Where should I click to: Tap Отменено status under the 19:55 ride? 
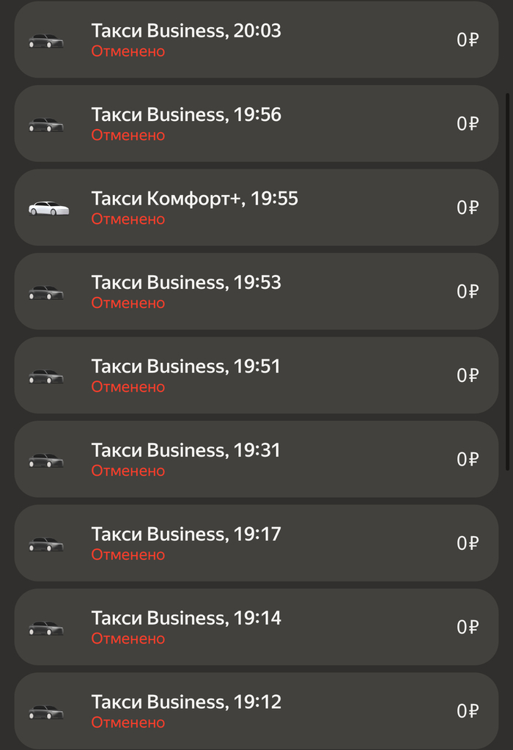pyautogui.click(x=128, y=219)
